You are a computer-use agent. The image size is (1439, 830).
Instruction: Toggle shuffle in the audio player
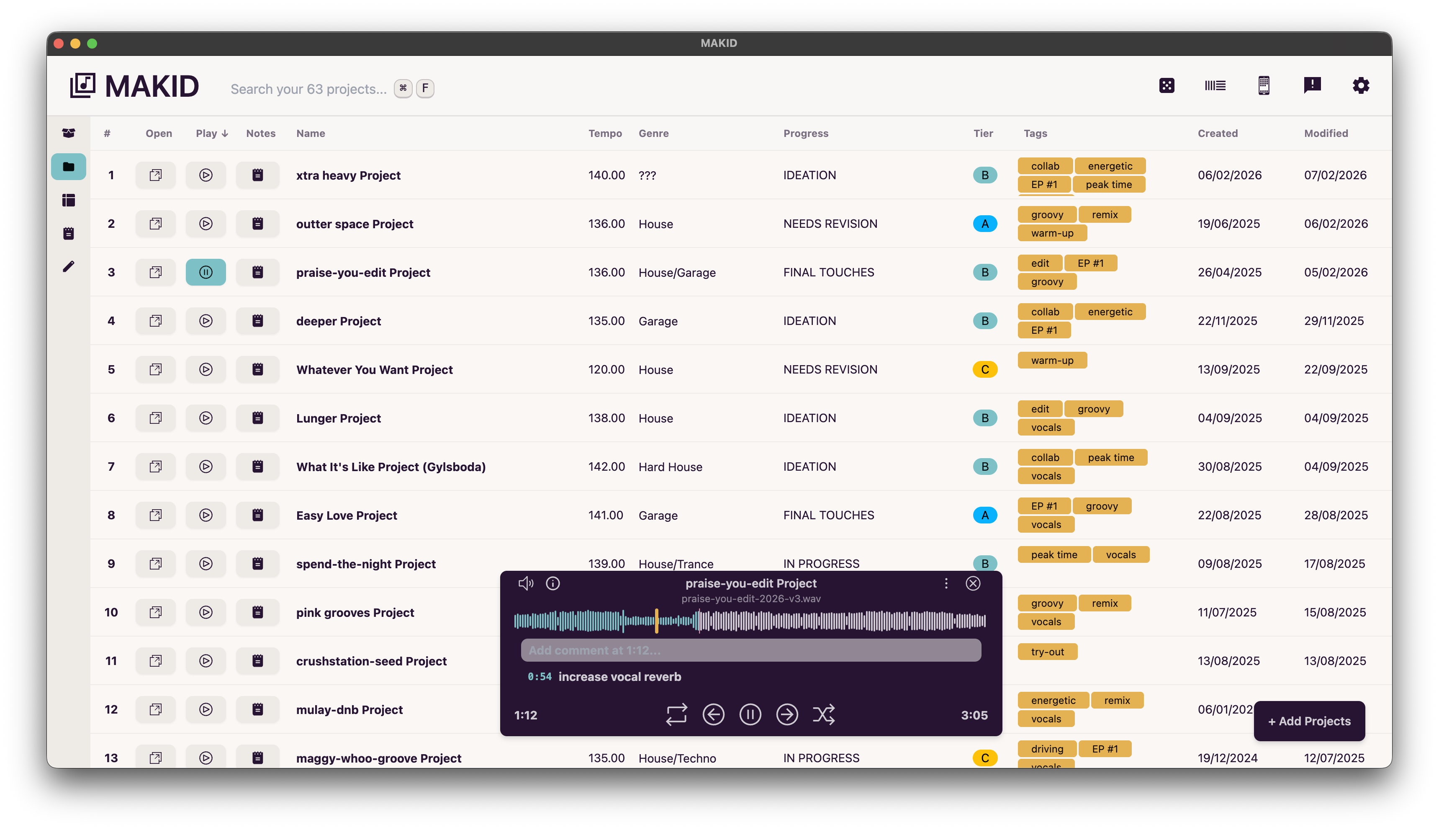(823, 714)
